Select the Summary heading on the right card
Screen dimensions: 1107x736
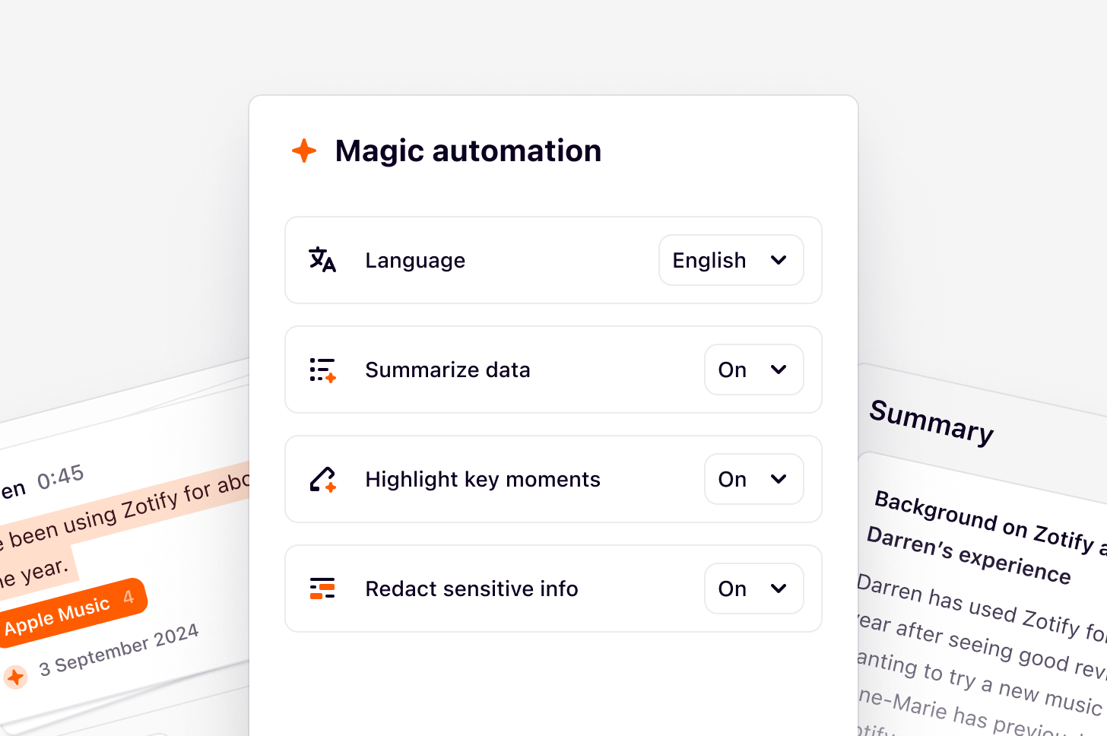pyautogui.click(x=931, y=422)
